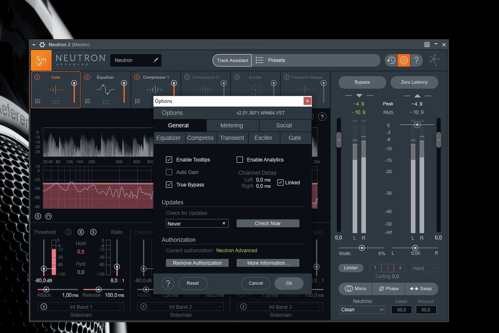This screenshot has width=499, height=333.
Task: Uncheck the Linked channel delay checkbox
Action: (280, 183)
